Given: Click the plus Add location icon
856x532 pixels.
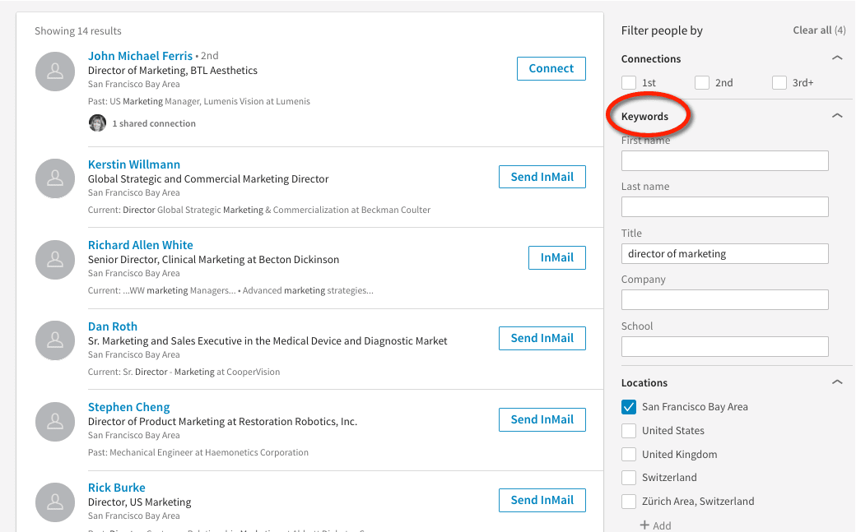Looking at the screenshot, I should tap(644, 525).
